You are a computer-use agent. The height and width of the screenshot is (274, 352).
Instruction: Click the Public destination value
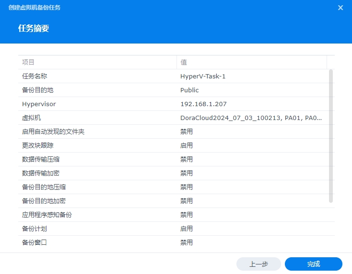[189, 90]
